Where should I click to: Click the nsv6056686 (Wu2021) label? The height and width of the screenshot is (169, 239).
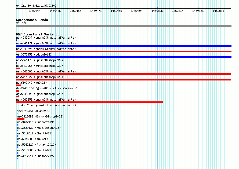click(32, 139)
